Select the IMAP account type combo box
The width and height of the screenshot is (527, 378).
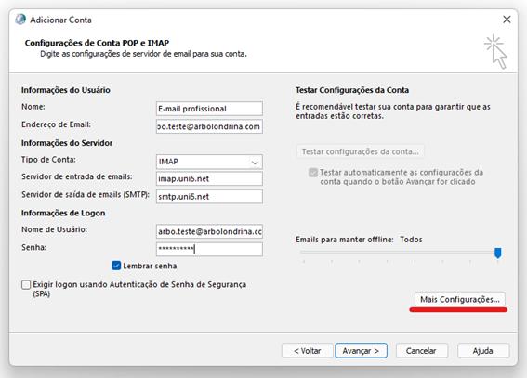(209, 162)
